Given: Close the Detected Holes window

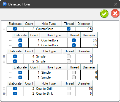Looking at the screenshot, I should pyautogui.click(x=116, y=4).
